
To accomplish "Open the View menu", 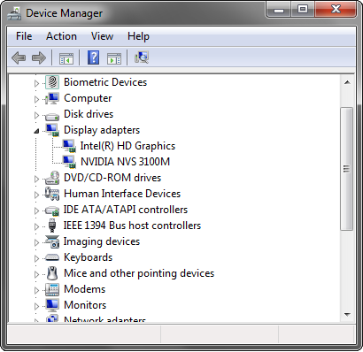I will click(102, 36).
